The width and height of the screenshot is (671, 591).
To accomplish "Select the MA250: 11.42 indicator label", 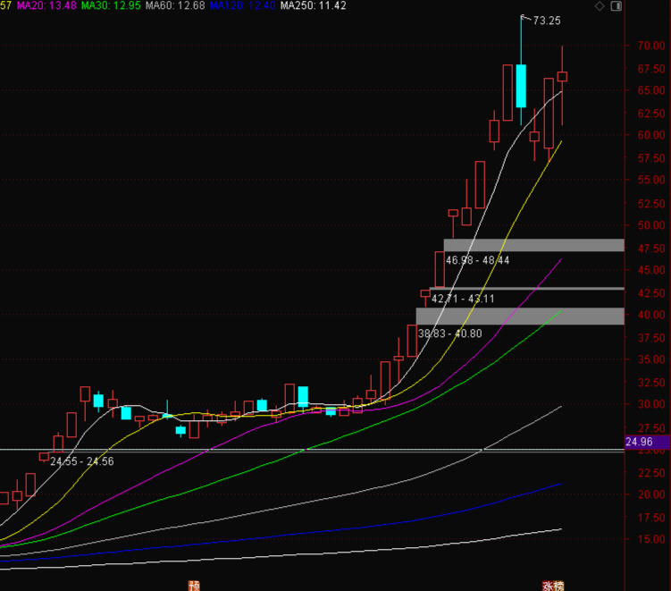I will click(x=314, y=5).
